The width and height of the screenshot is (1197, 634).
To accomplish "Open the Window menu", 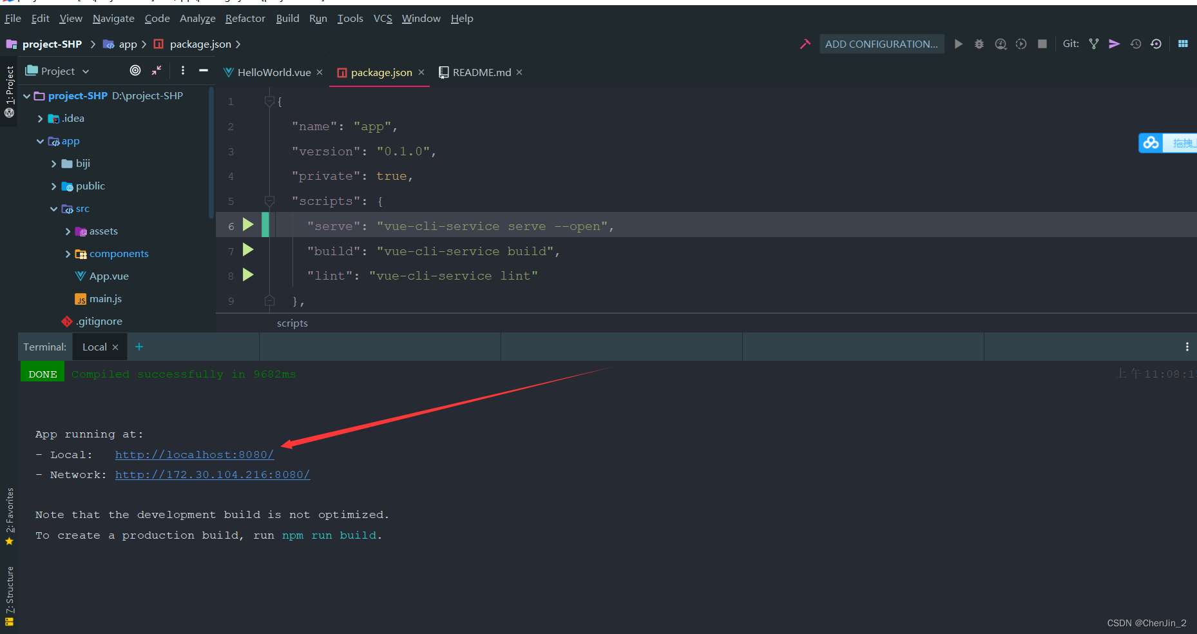I will click(421, 18).
